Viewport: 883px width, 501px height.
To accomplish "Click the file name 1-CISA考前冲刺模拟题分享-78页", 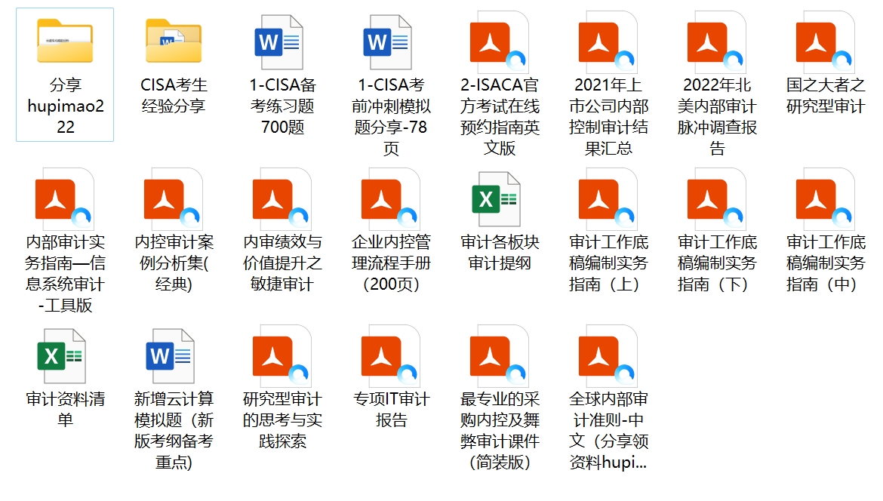I will tap(392, 116).
